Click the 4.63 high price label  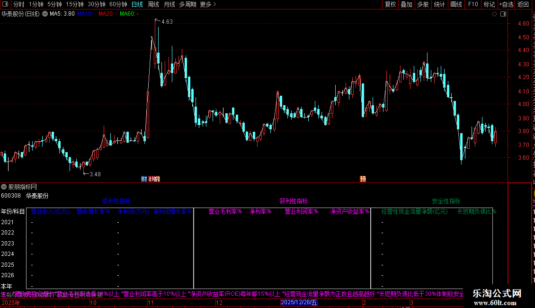pyautogui.click(x=167, y=22)
